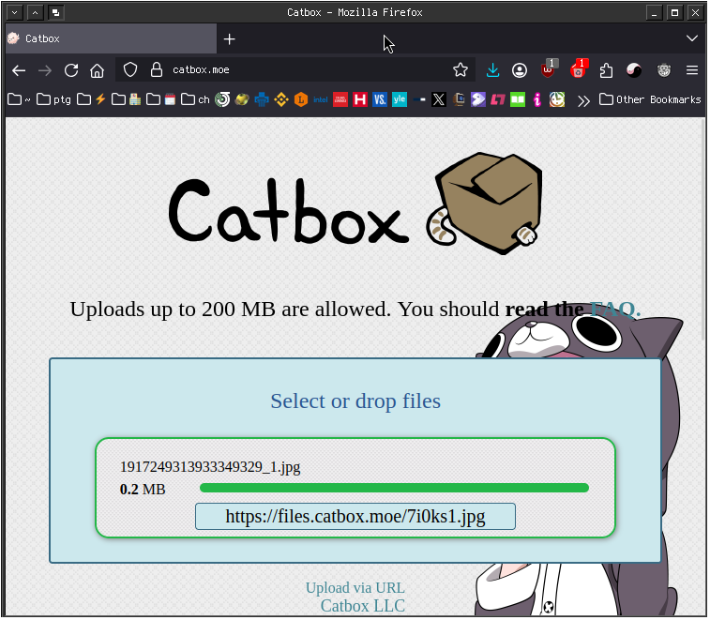Bookmark this page with the star icon
This screenshot has width=710, height=620.
(x=461, y=69)
